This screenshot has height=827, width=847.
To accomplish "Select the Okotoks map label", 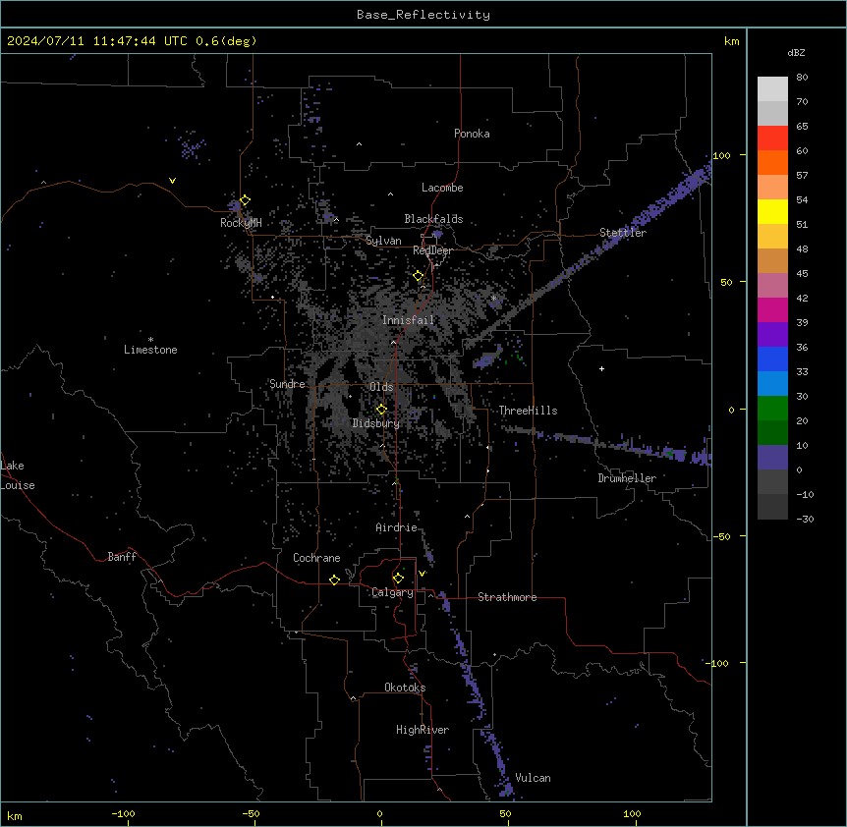I will coord(405,688).
